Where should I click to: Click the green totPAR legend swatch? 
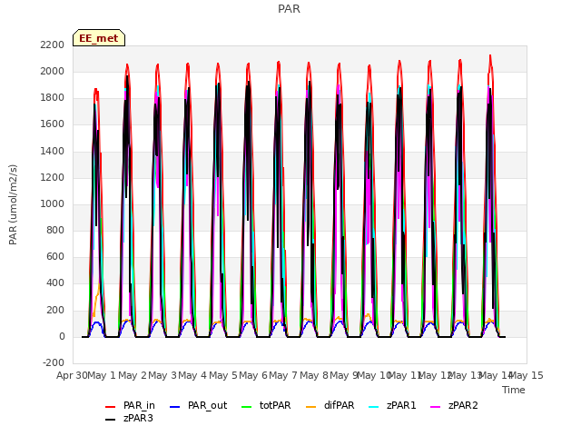pos(246,407)
